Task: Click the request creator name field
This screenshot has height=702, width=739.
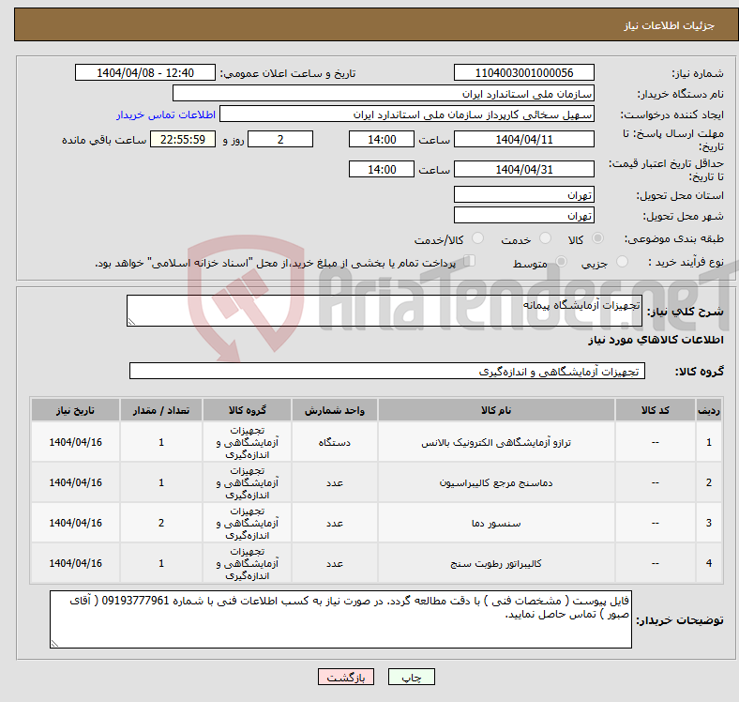Action: (407, 114)
